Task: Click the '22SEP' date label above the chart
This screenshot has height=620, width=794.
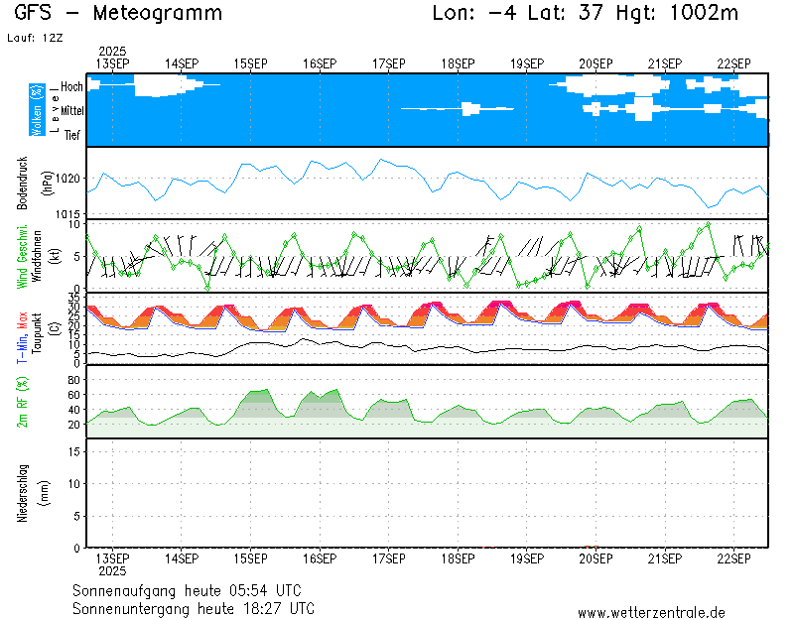Action: coord(733,64)
